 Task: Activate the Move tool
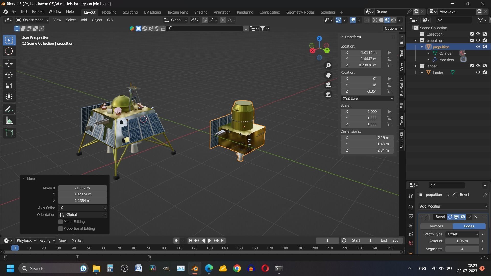(x=9, y=63)
